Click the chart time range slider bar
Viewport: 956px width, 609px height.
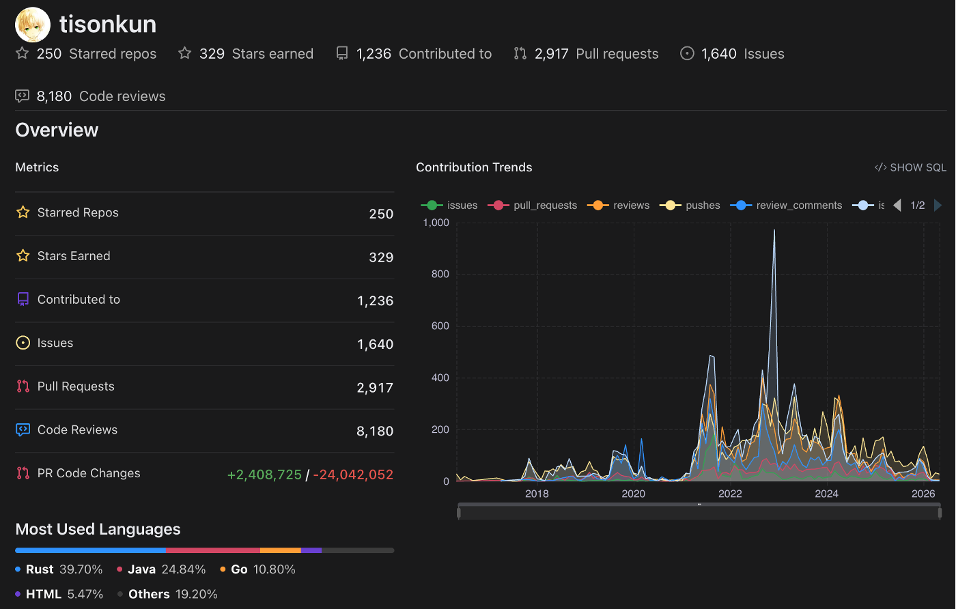pyautogui.click(x=699, y=512)
